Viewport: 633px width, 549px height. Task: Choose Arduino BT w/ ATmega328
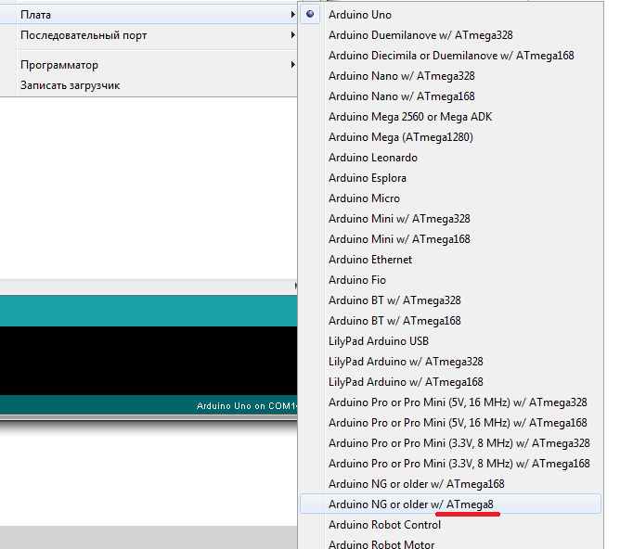(450, 300)
